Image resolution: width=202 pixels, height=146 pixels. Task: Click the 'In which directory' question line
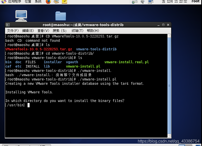click(x=65, y=101)
